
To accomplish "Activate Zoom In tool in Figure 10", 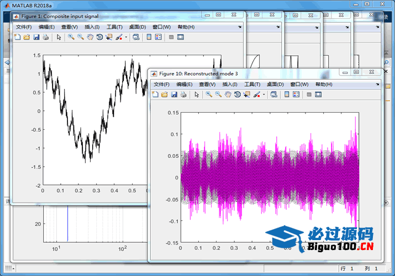I will coord(209,94).
